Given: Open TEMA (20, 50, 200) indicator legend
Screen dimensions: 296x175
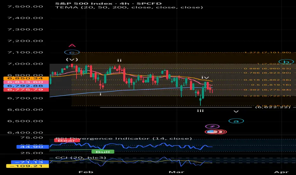Looking at the screenshot, I should point(129,7).
